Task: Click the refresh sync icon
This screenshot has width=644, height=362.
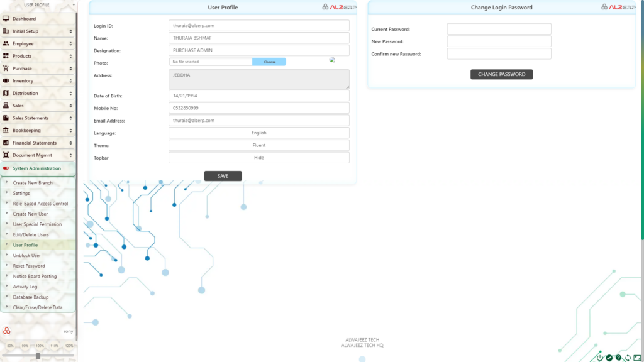Action: click(628, 358)
